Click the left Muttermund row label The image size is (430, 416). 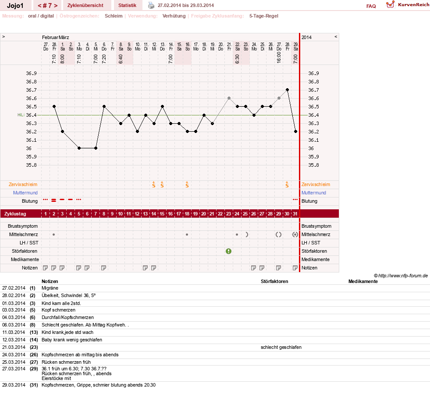click(x=25, y=193)
